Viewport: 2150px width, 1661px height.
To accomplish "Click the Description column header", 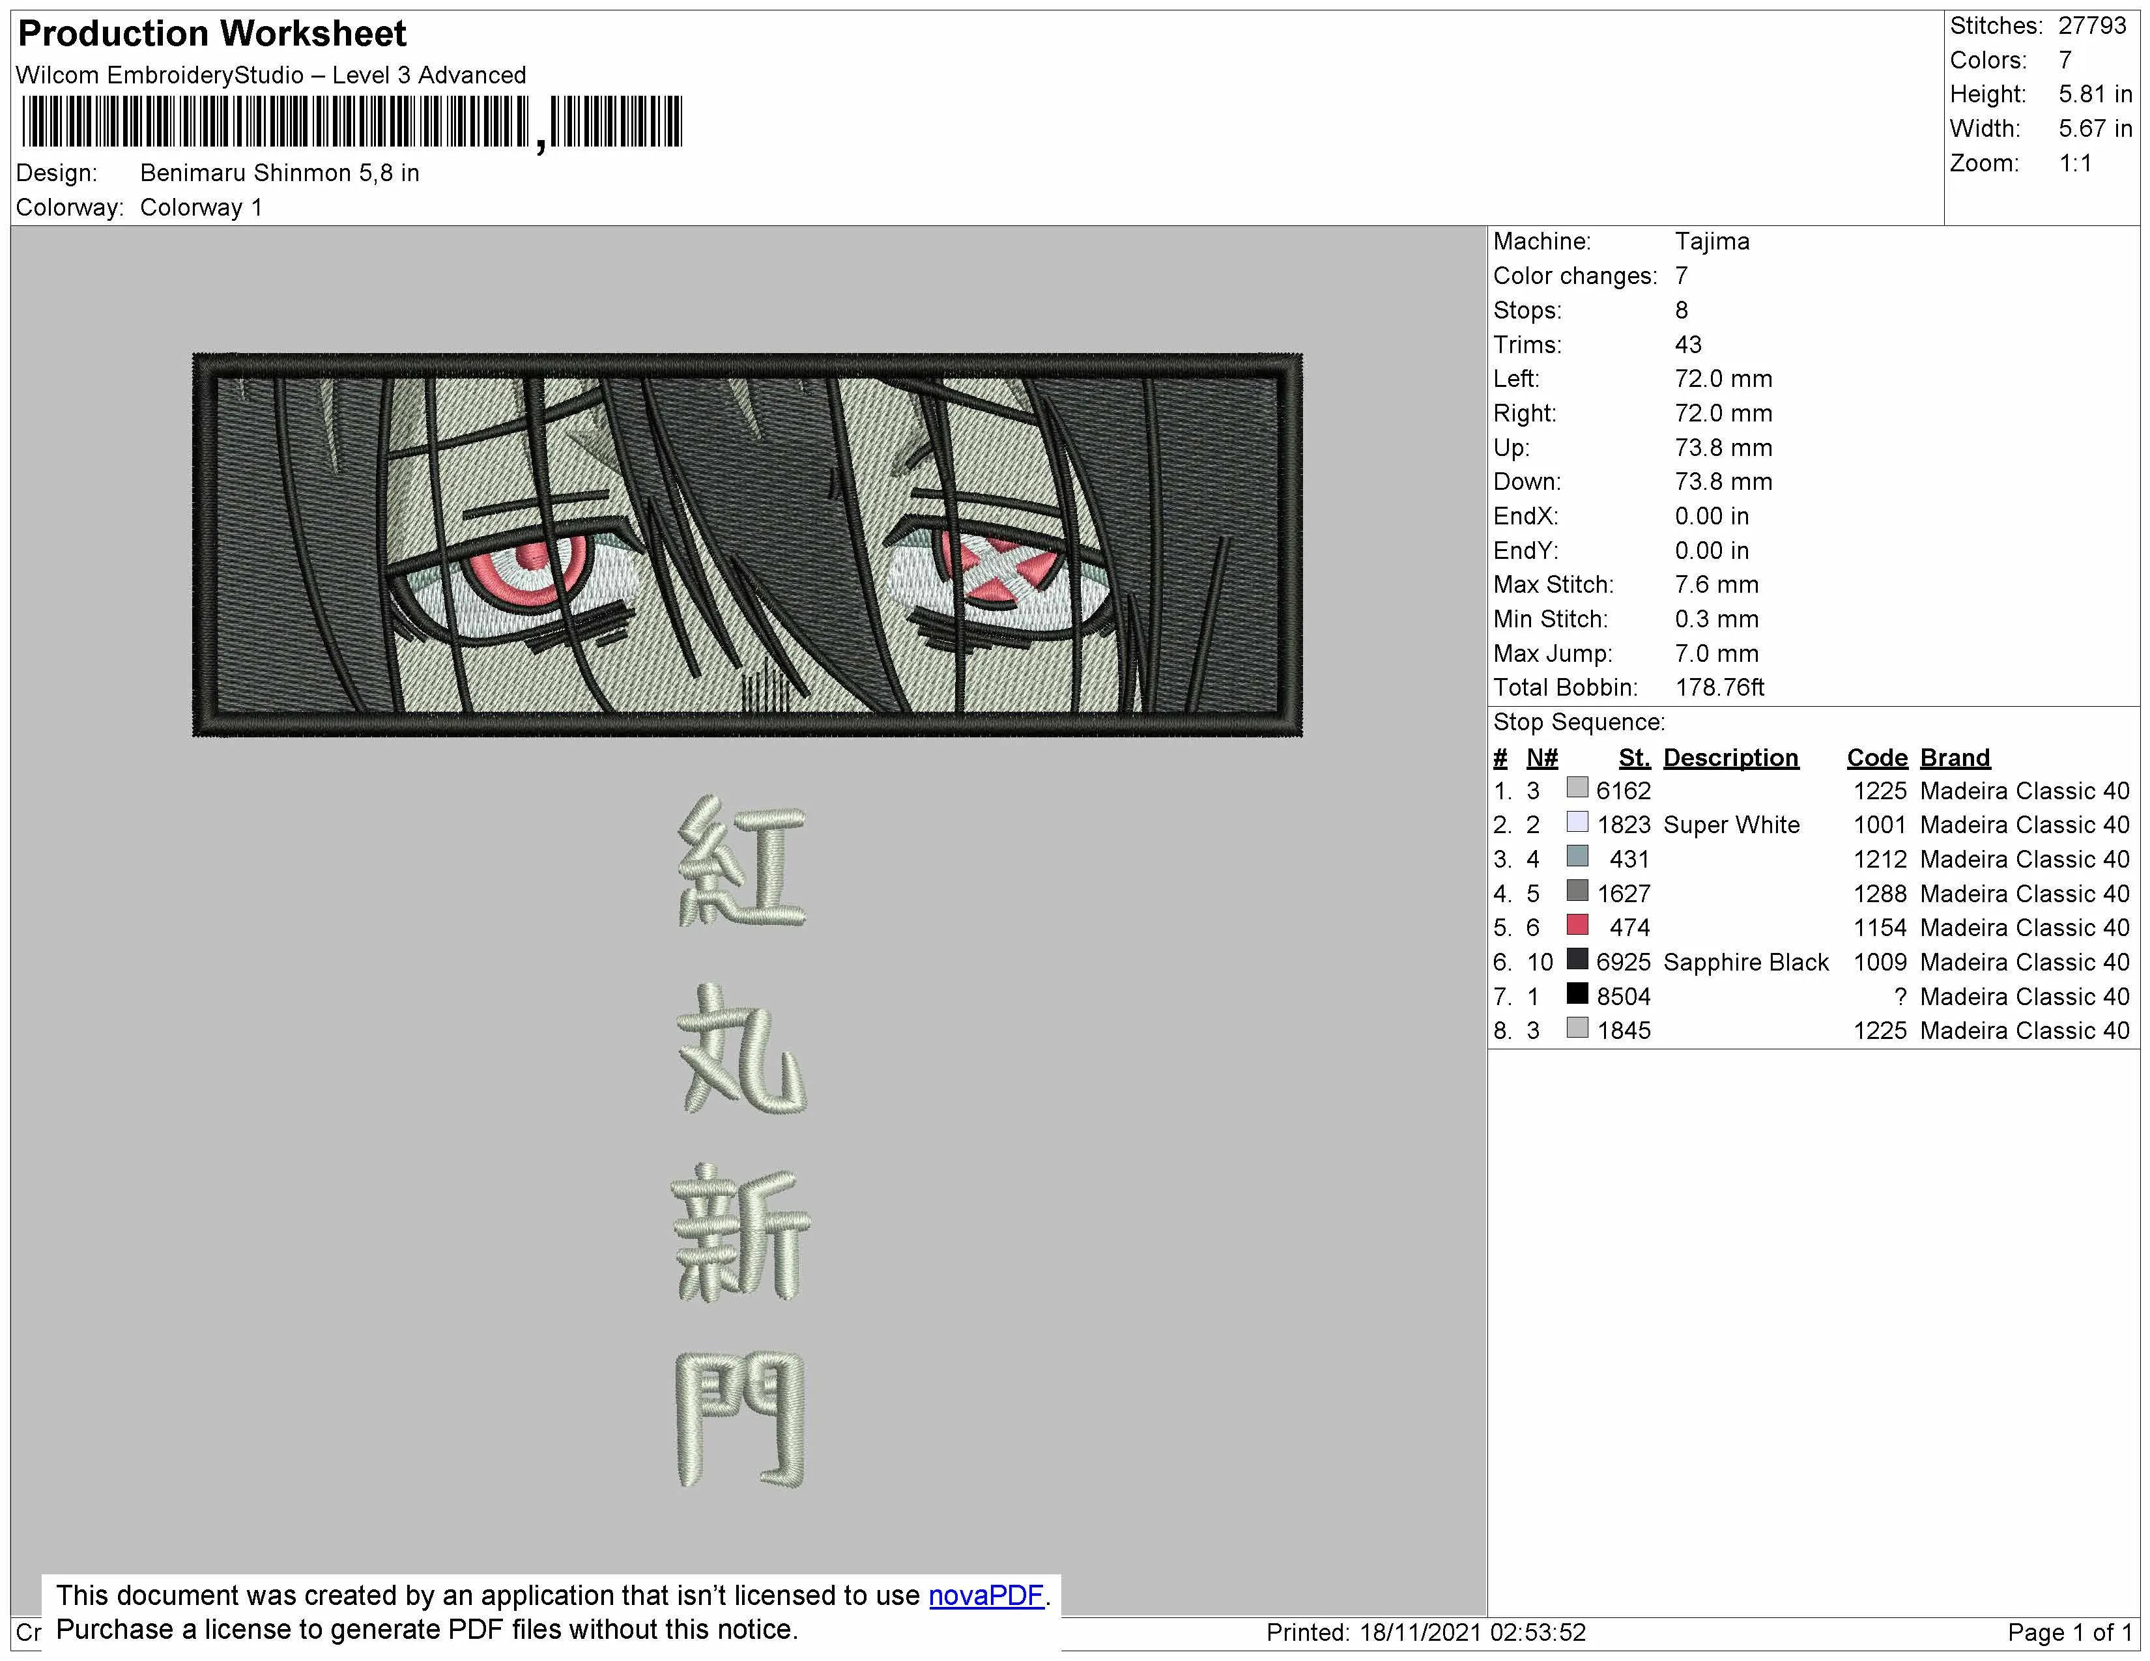I will point(1730,758).
